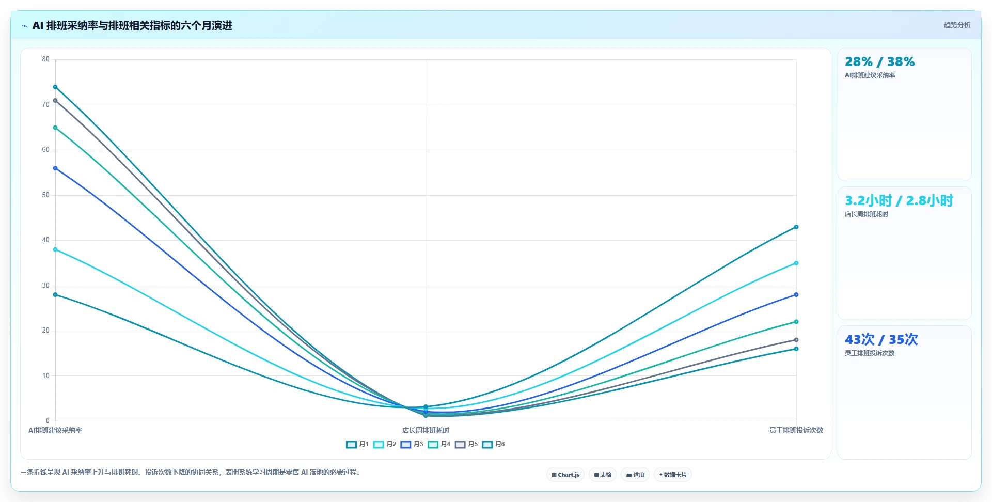Open the 43次 / 35次 complaints card

[904, 393]
